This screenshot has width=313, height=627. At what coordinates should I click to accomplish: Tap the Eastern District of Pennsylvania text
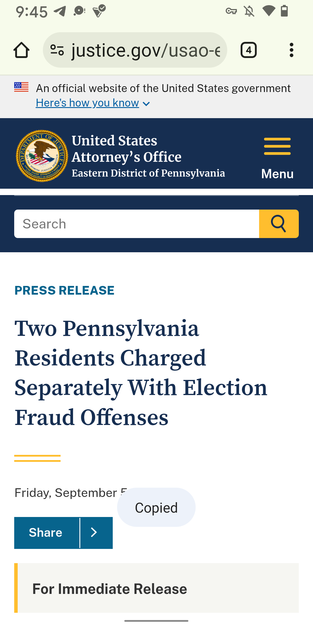click(x=148, y=173)
